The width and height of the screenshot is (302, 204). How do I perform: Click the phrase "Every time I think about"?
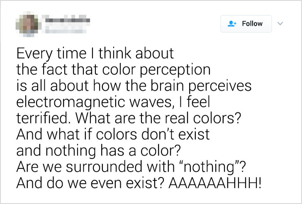(x=95, y=53)
